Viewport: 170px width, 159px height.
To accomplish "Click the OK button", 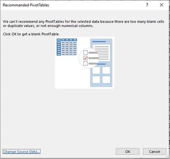I will coord(127,151).
